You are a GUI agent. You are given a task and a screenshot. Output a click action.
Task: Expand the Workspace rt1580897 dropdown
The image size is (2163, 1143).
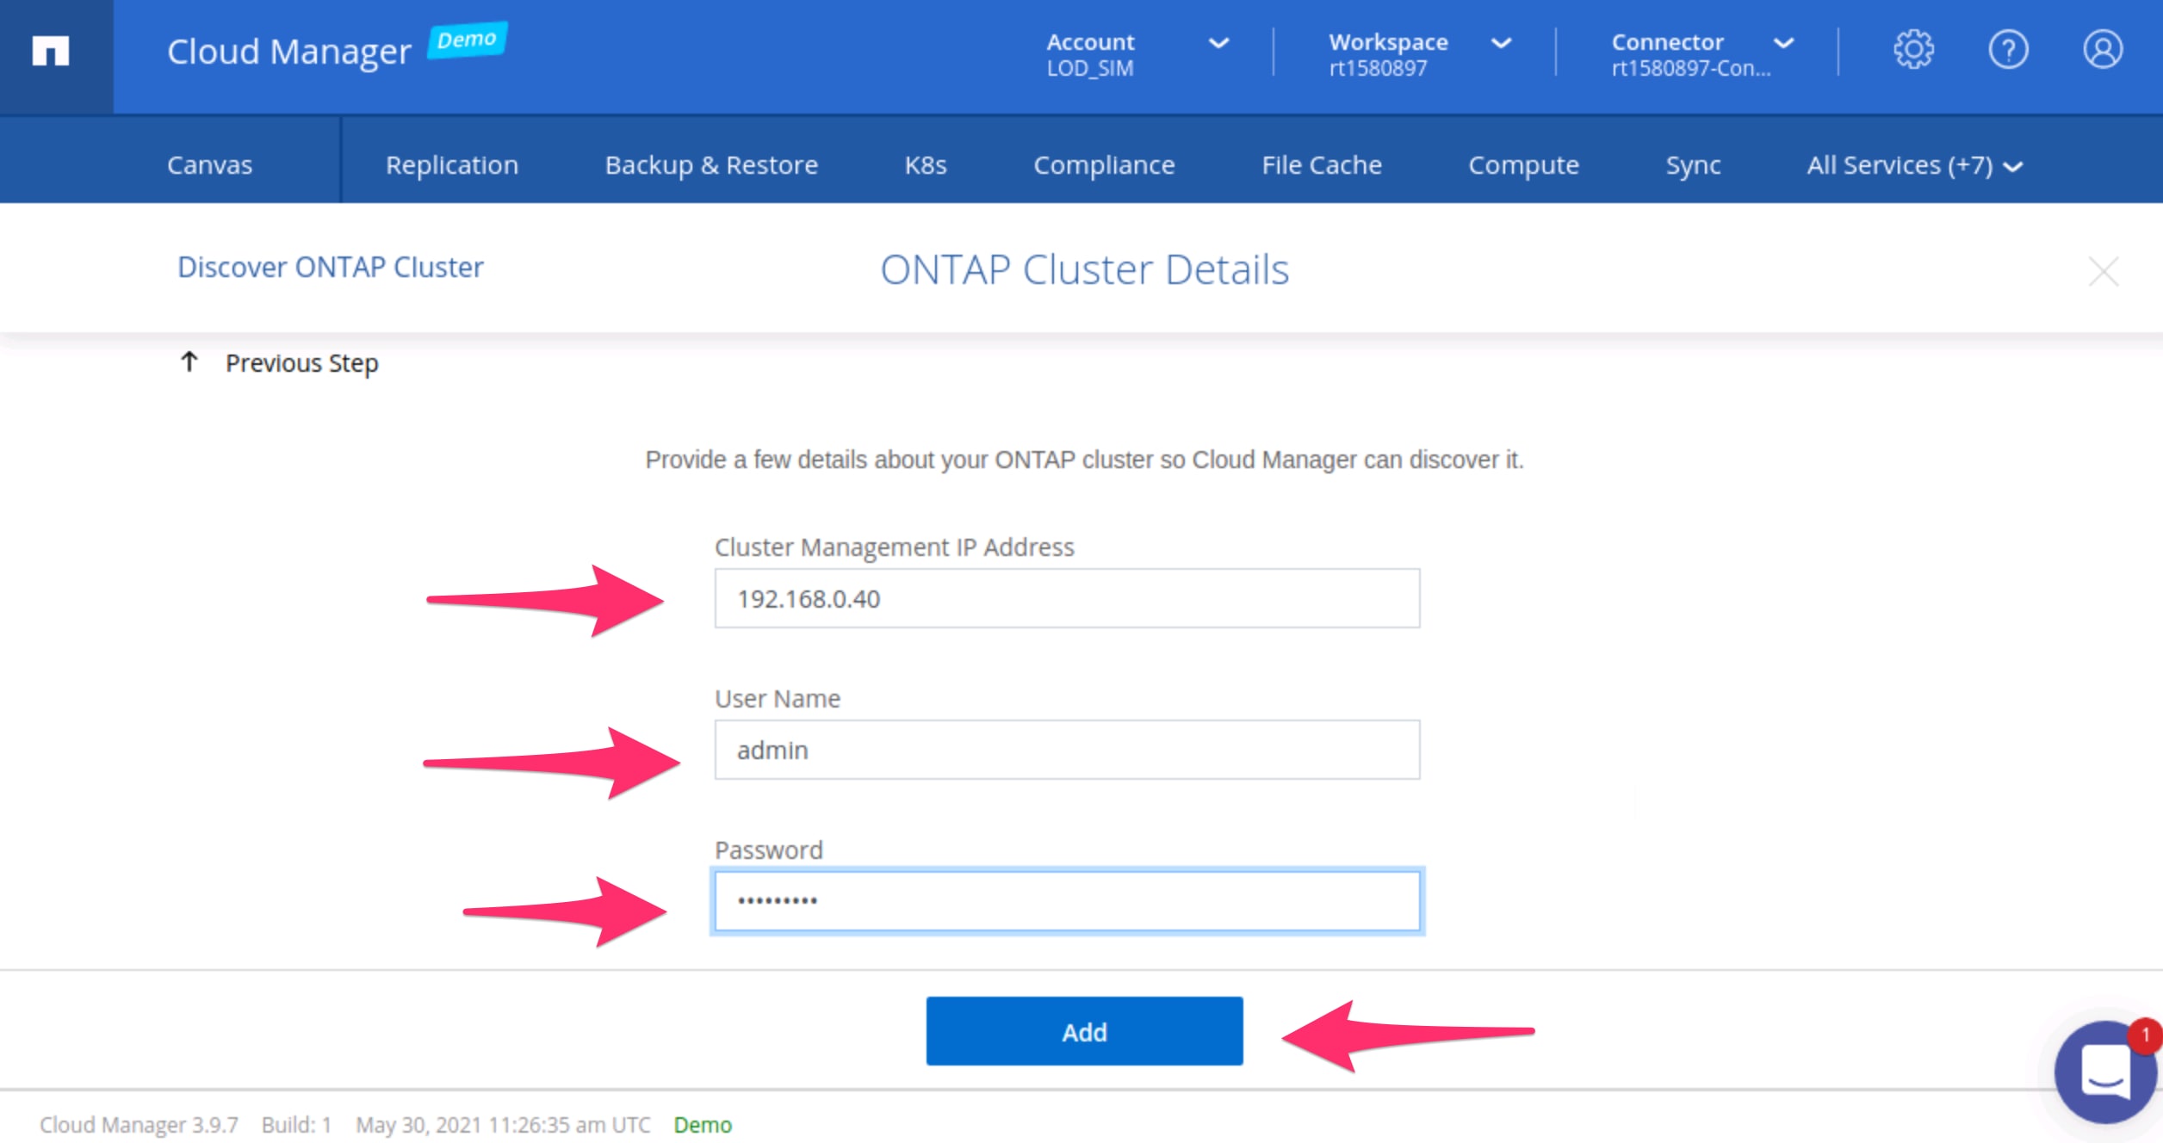(1500, 44)
